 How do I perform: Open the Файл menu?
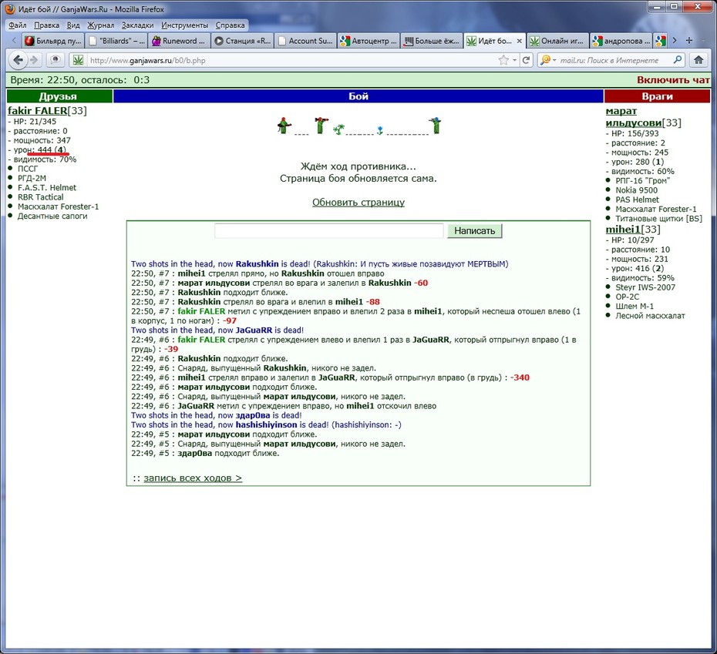[x=17, y=25]
